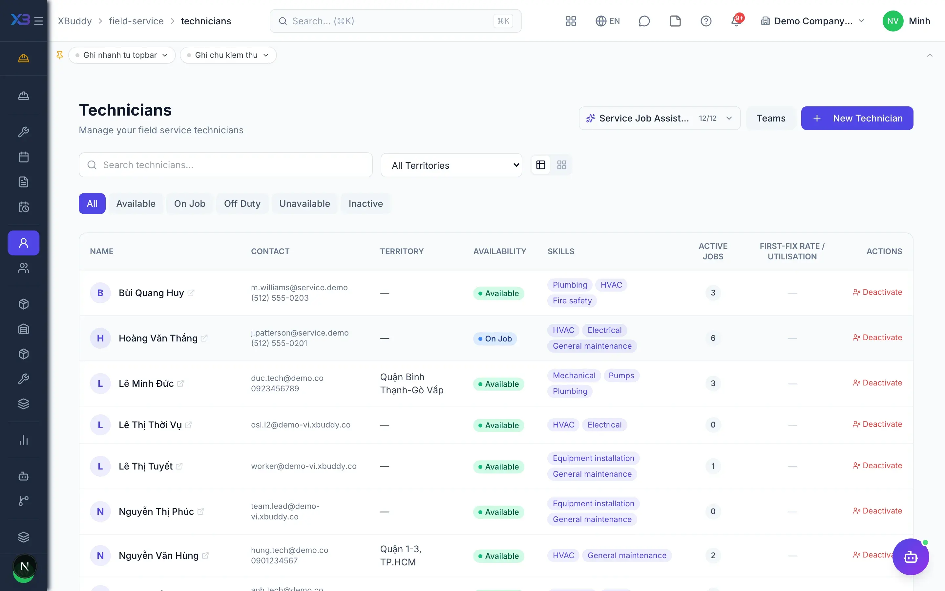The height and width of the screenshot is (591, 945).
Task: Open the All Territories dropdown
Action: point(451,165)
